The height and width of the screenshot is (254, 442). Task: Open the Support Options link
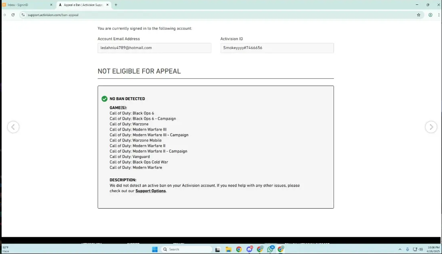click(x=151, y=191)
